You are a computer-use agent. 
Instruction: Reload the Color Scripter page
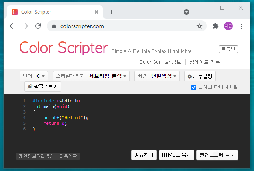coord(38,26)
